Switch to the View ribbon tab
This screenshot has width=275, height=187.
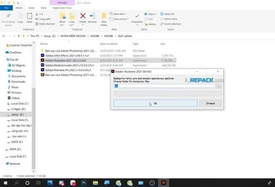(x=43, y=8)
